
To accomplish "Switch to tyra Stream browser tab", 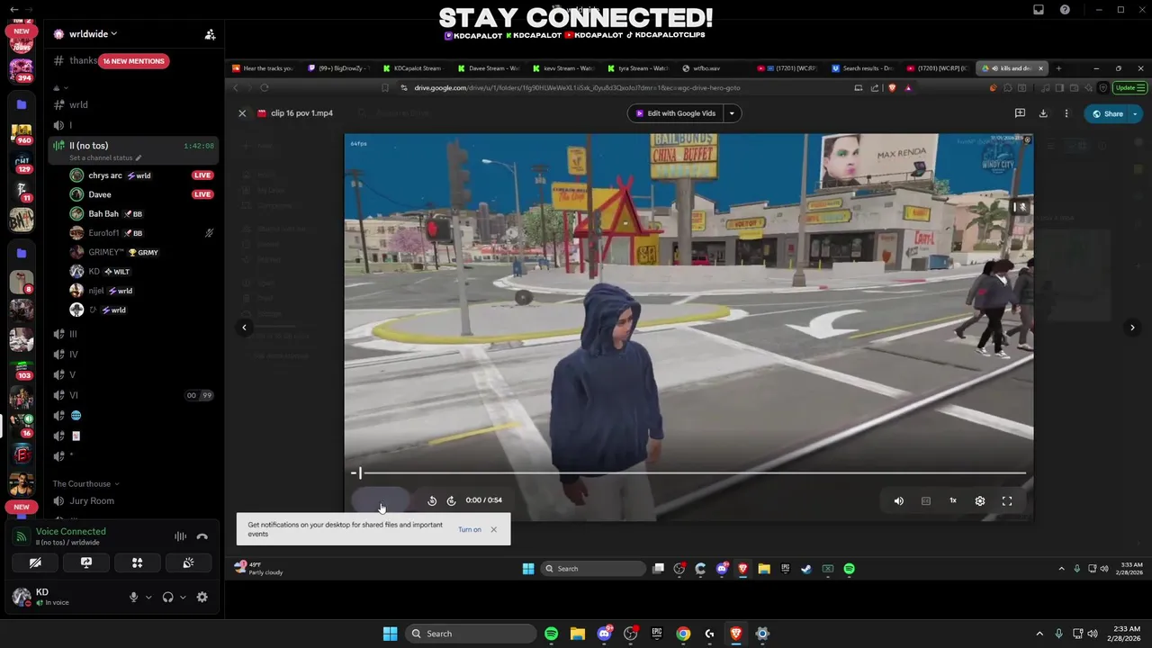I will (x=637, y=68).
